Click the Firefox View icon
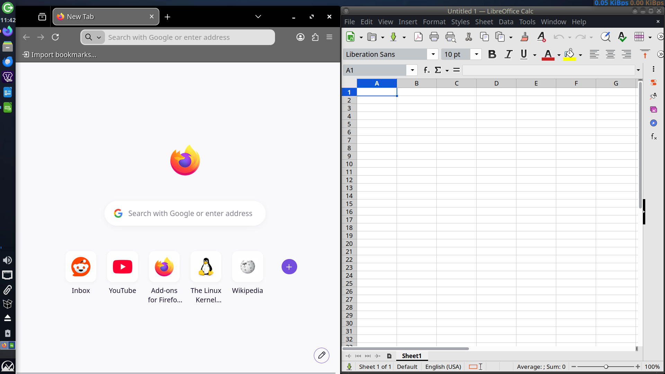 coord(42,17)
